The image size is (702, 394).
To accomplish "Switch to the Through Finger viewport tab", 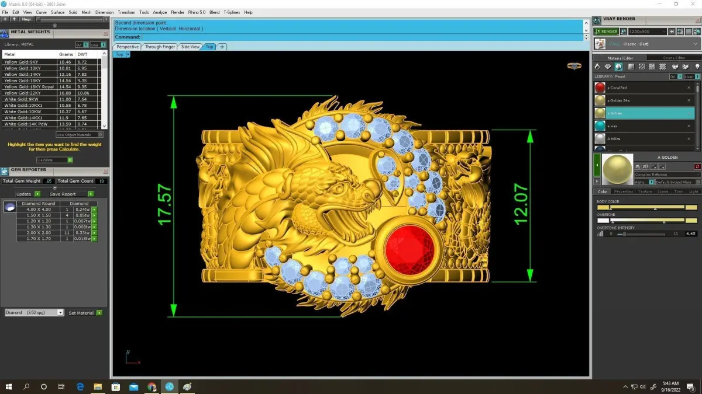I will (x=160, y=47).
